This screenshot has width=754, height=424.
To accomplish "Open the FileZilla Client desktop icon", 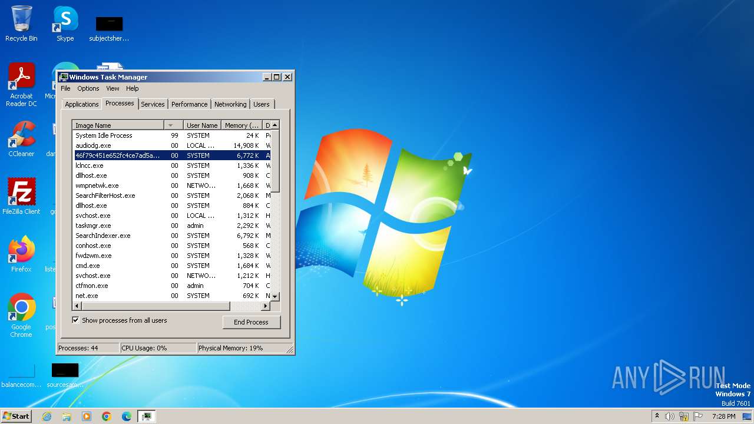I will (21, 196).
